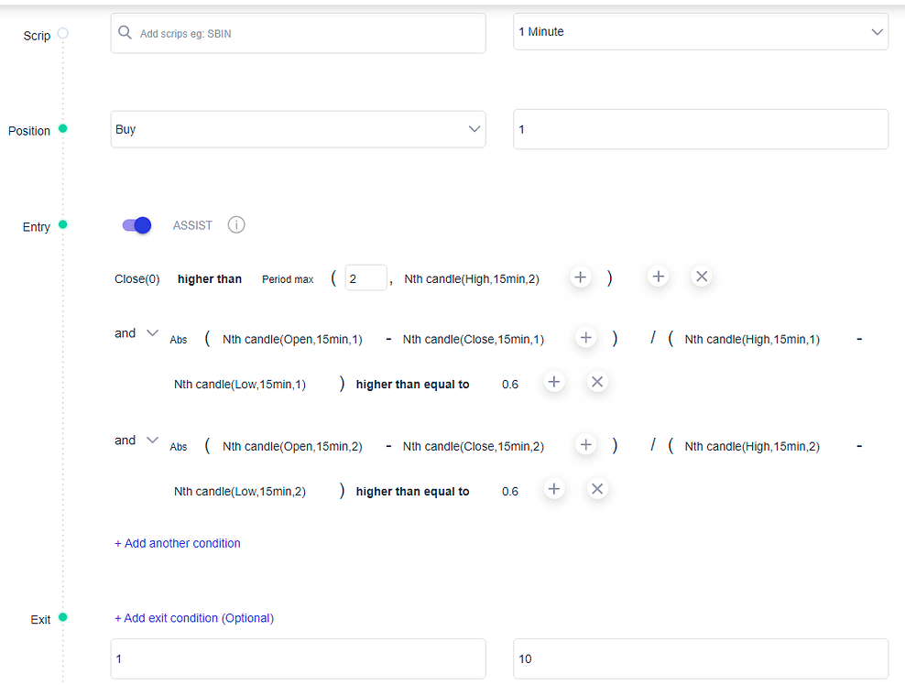This screenshot has width=905, height=685.
Task: Click Add exit condition (Optional)
Action: pyautogui.click(x=194, y=617)
